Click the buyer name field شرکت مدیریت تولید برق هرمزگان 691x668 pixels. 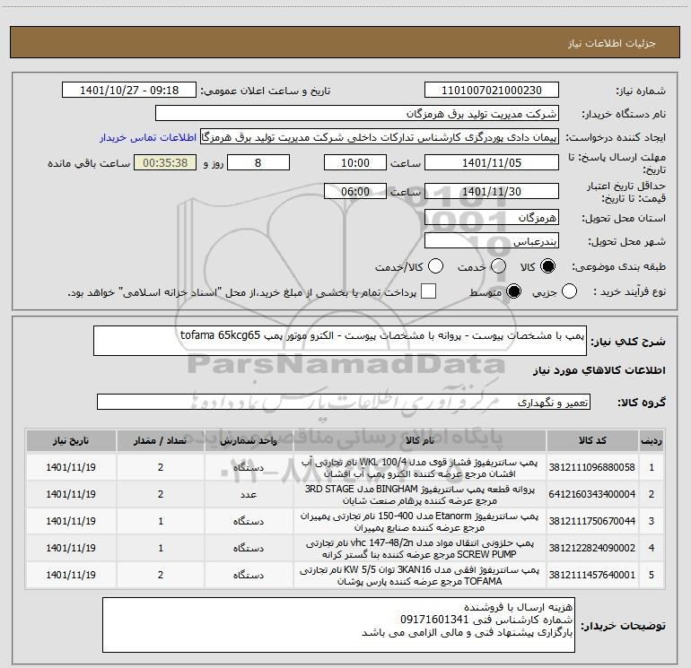(357, 114)
